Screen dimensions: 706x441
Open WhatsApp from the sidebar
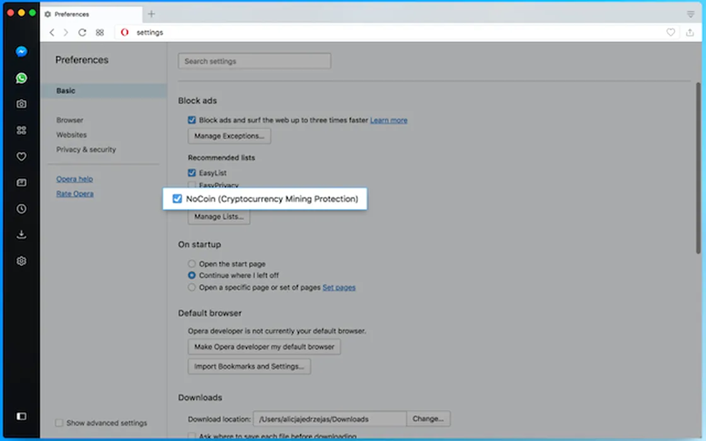[21, 78]
